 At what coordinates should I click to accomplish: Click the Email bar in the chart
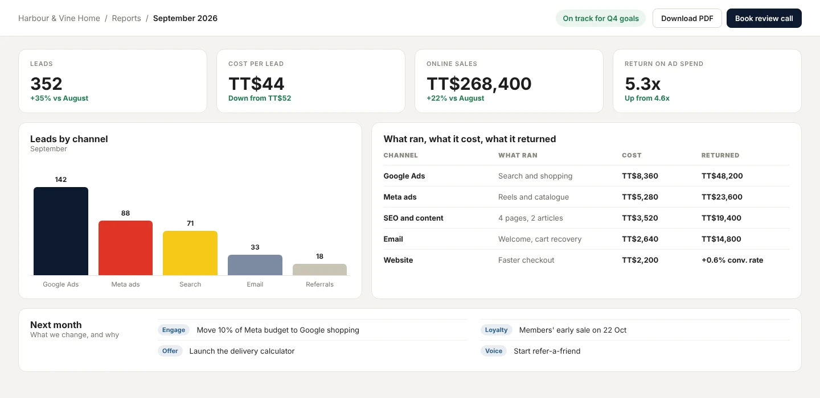(x=255, y=265)
